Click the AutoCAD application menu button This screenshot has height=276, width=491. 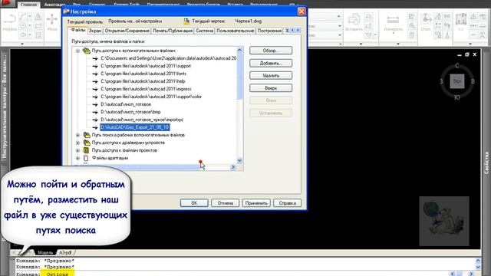pos(7,3)
